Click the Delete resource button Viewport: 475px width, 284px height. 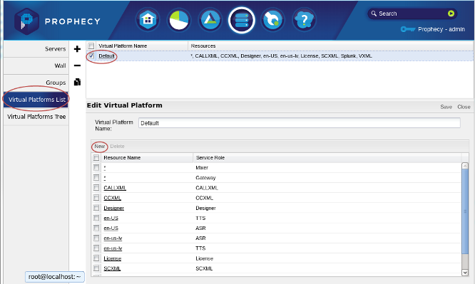click(117, 146)
